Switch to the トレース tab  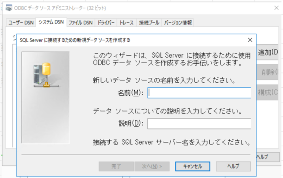(126, 22)
